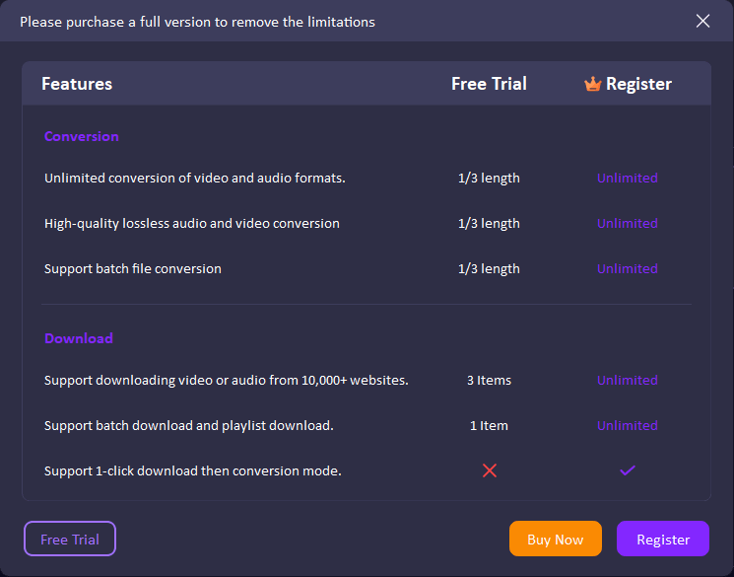Click Unlimited for 10,000+ websites download

627,380
